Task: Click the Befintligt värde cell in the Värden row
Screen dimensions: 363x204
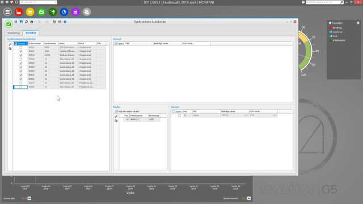Action: coord(234,115)
